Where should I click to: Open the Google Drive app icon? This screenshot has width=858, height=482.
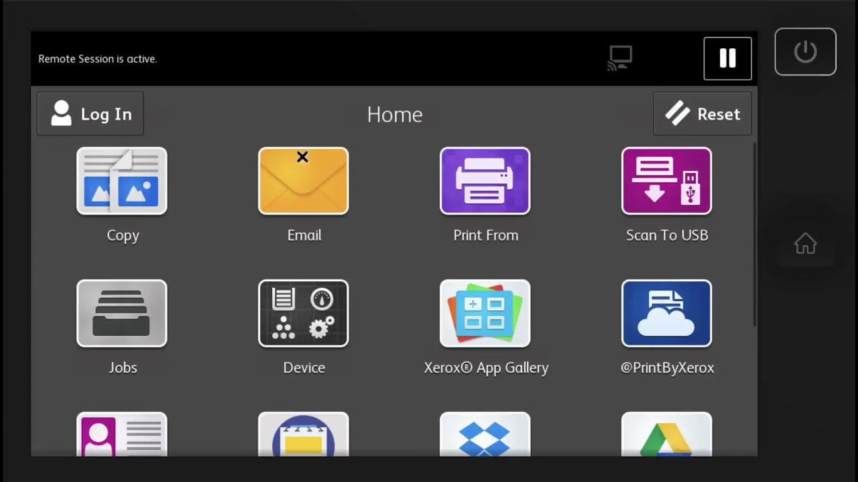667,434
